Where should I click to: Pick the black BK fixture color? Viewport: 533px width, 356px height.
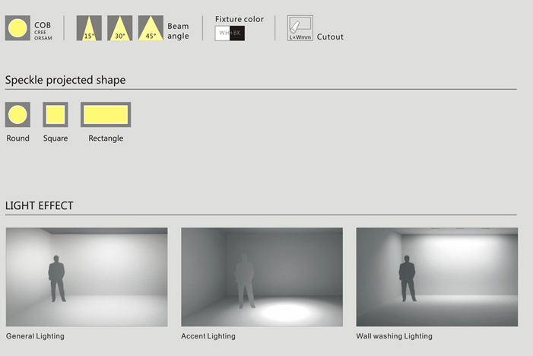click(x=237, y=33)
